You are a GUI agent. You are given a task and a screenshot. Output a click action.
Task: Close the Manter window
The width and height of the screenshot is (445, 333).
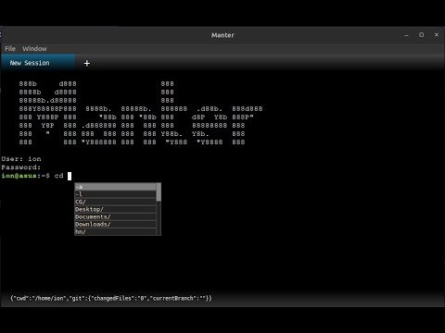[437, 35]
